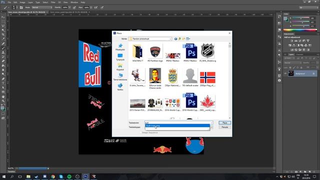Switch to the Adjustments panel tab
The height and width of the screenshot is (180, 320).
(x=289, y=34)
